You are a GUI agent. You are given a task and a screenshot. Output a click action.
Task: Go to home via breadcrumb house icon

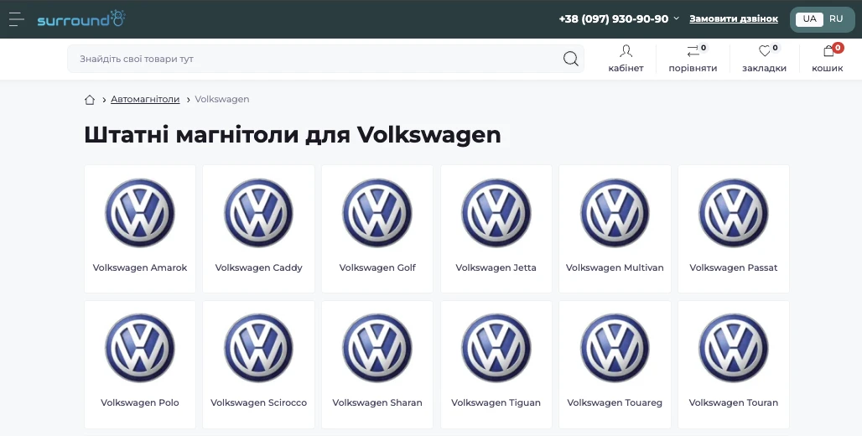click(x=90, y=100)
